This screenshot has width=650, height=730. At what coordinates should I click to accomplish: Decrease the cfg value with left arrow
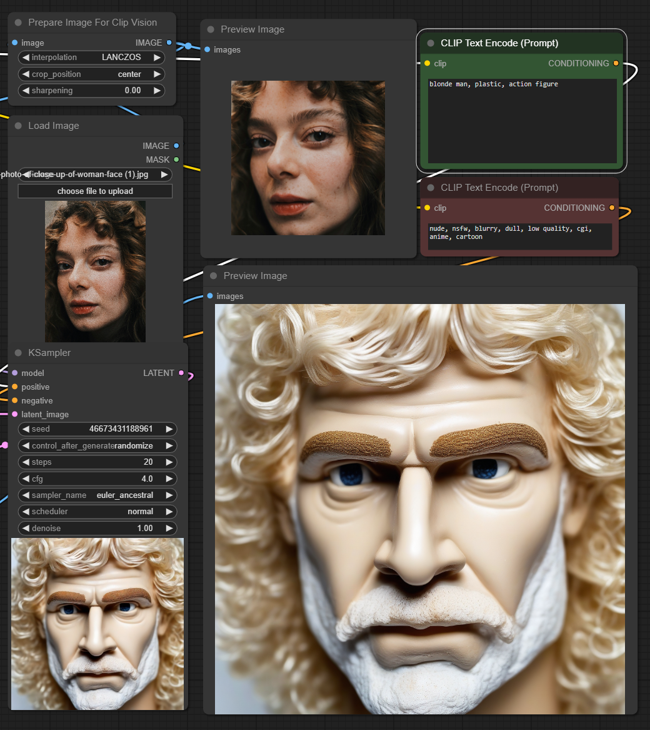pos(25,479)
